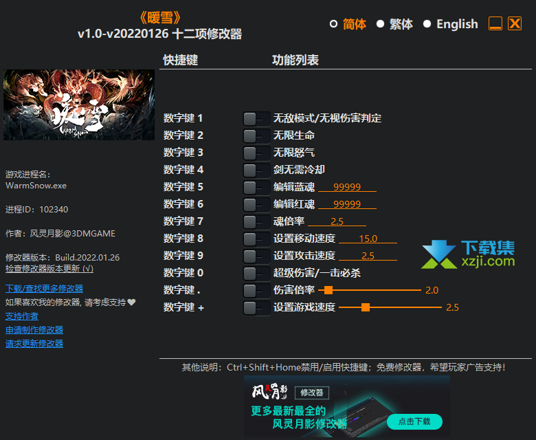Enable 编辑红魂 toggle

click(x=256, y=204)
